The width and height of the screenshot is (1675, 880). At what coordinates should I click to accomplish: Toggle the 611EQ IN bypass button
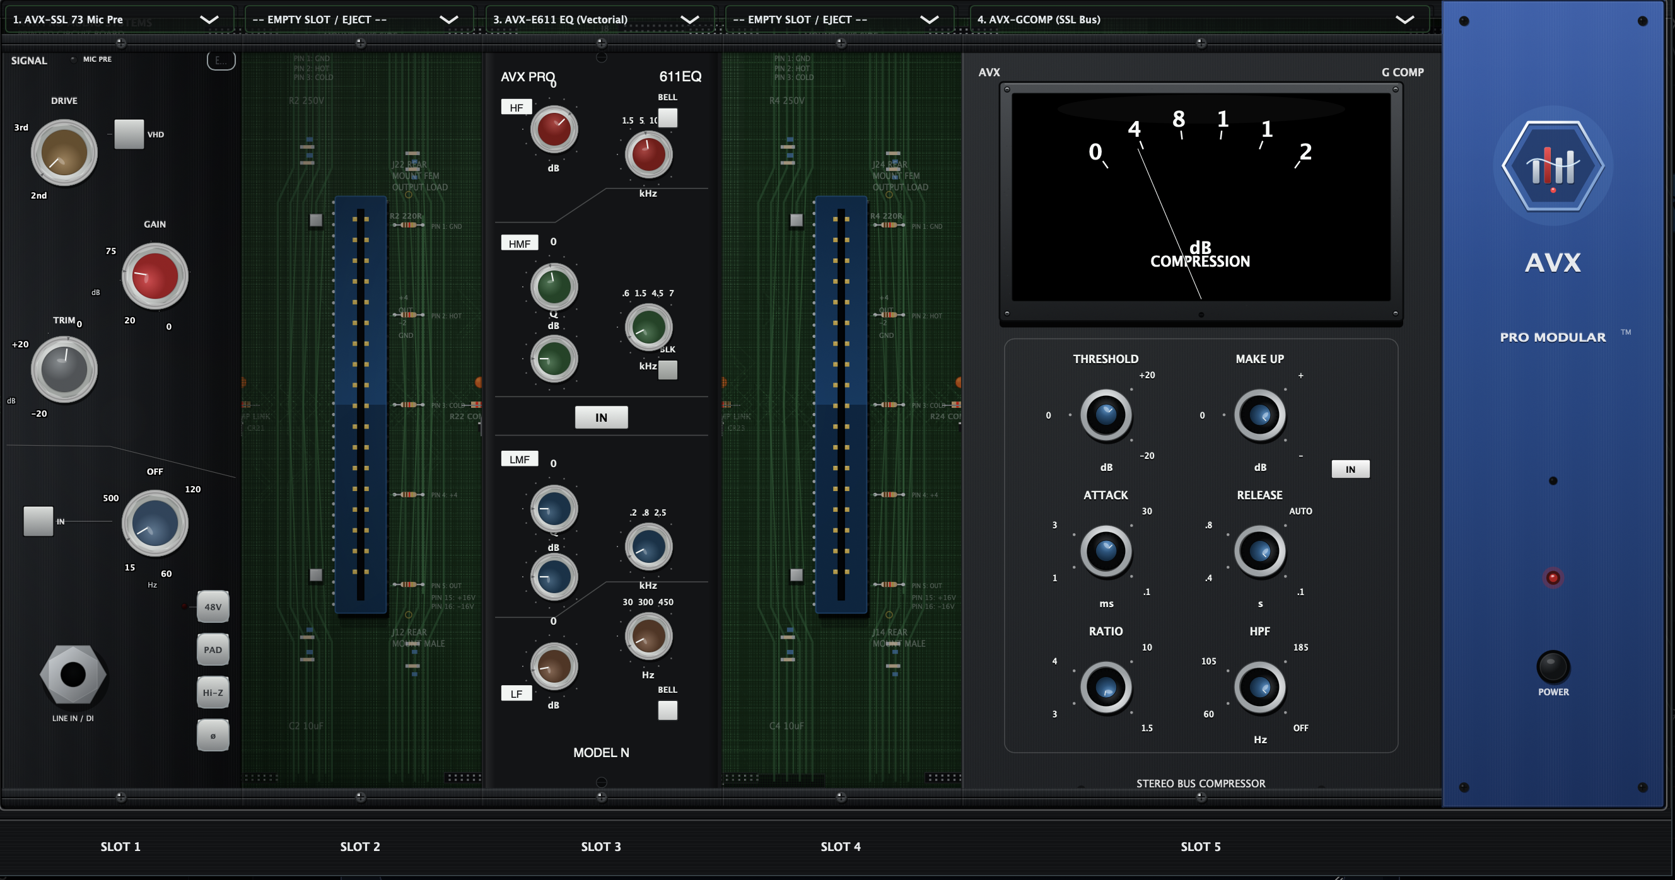click(x=602, y=417)
